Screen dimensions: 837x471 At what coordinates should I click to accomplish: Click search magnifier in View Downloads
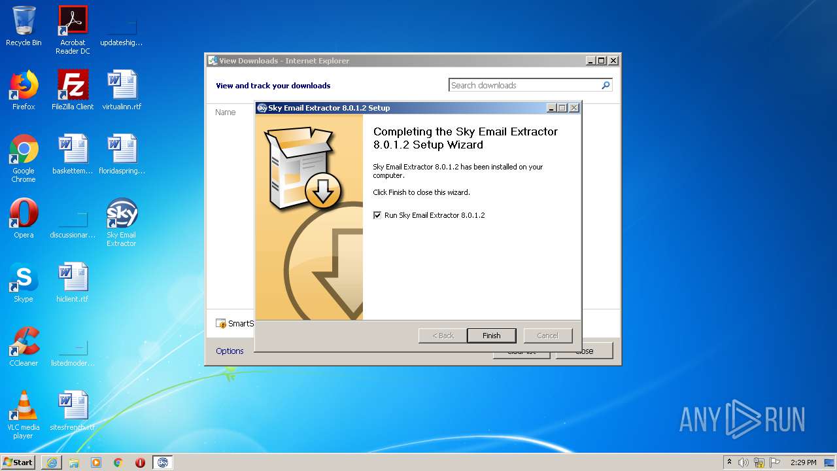click(x=606, y=85)
